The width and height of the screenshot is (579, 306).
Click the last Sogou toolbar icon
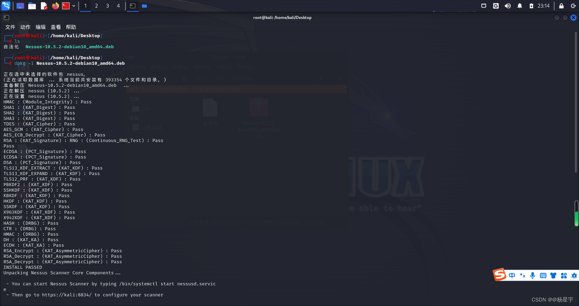574,275
